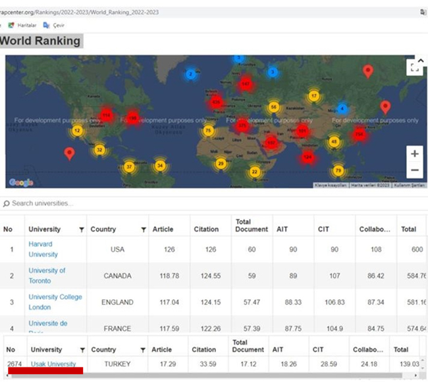This screenshot has height=382, width=428.
Task: Sort upper table by Citation column
Action: click(x=206, y=229)
